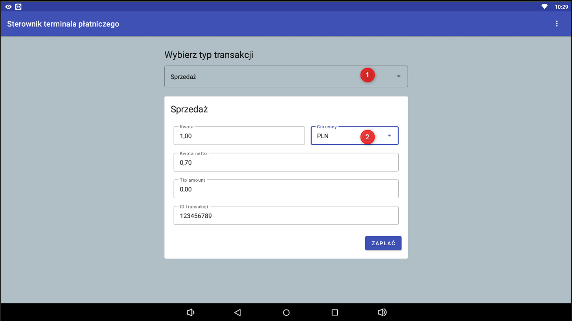This screenshot has height=321, width=572.
Task: Select the ID transakcji input field
Action: tap(286, 216)
